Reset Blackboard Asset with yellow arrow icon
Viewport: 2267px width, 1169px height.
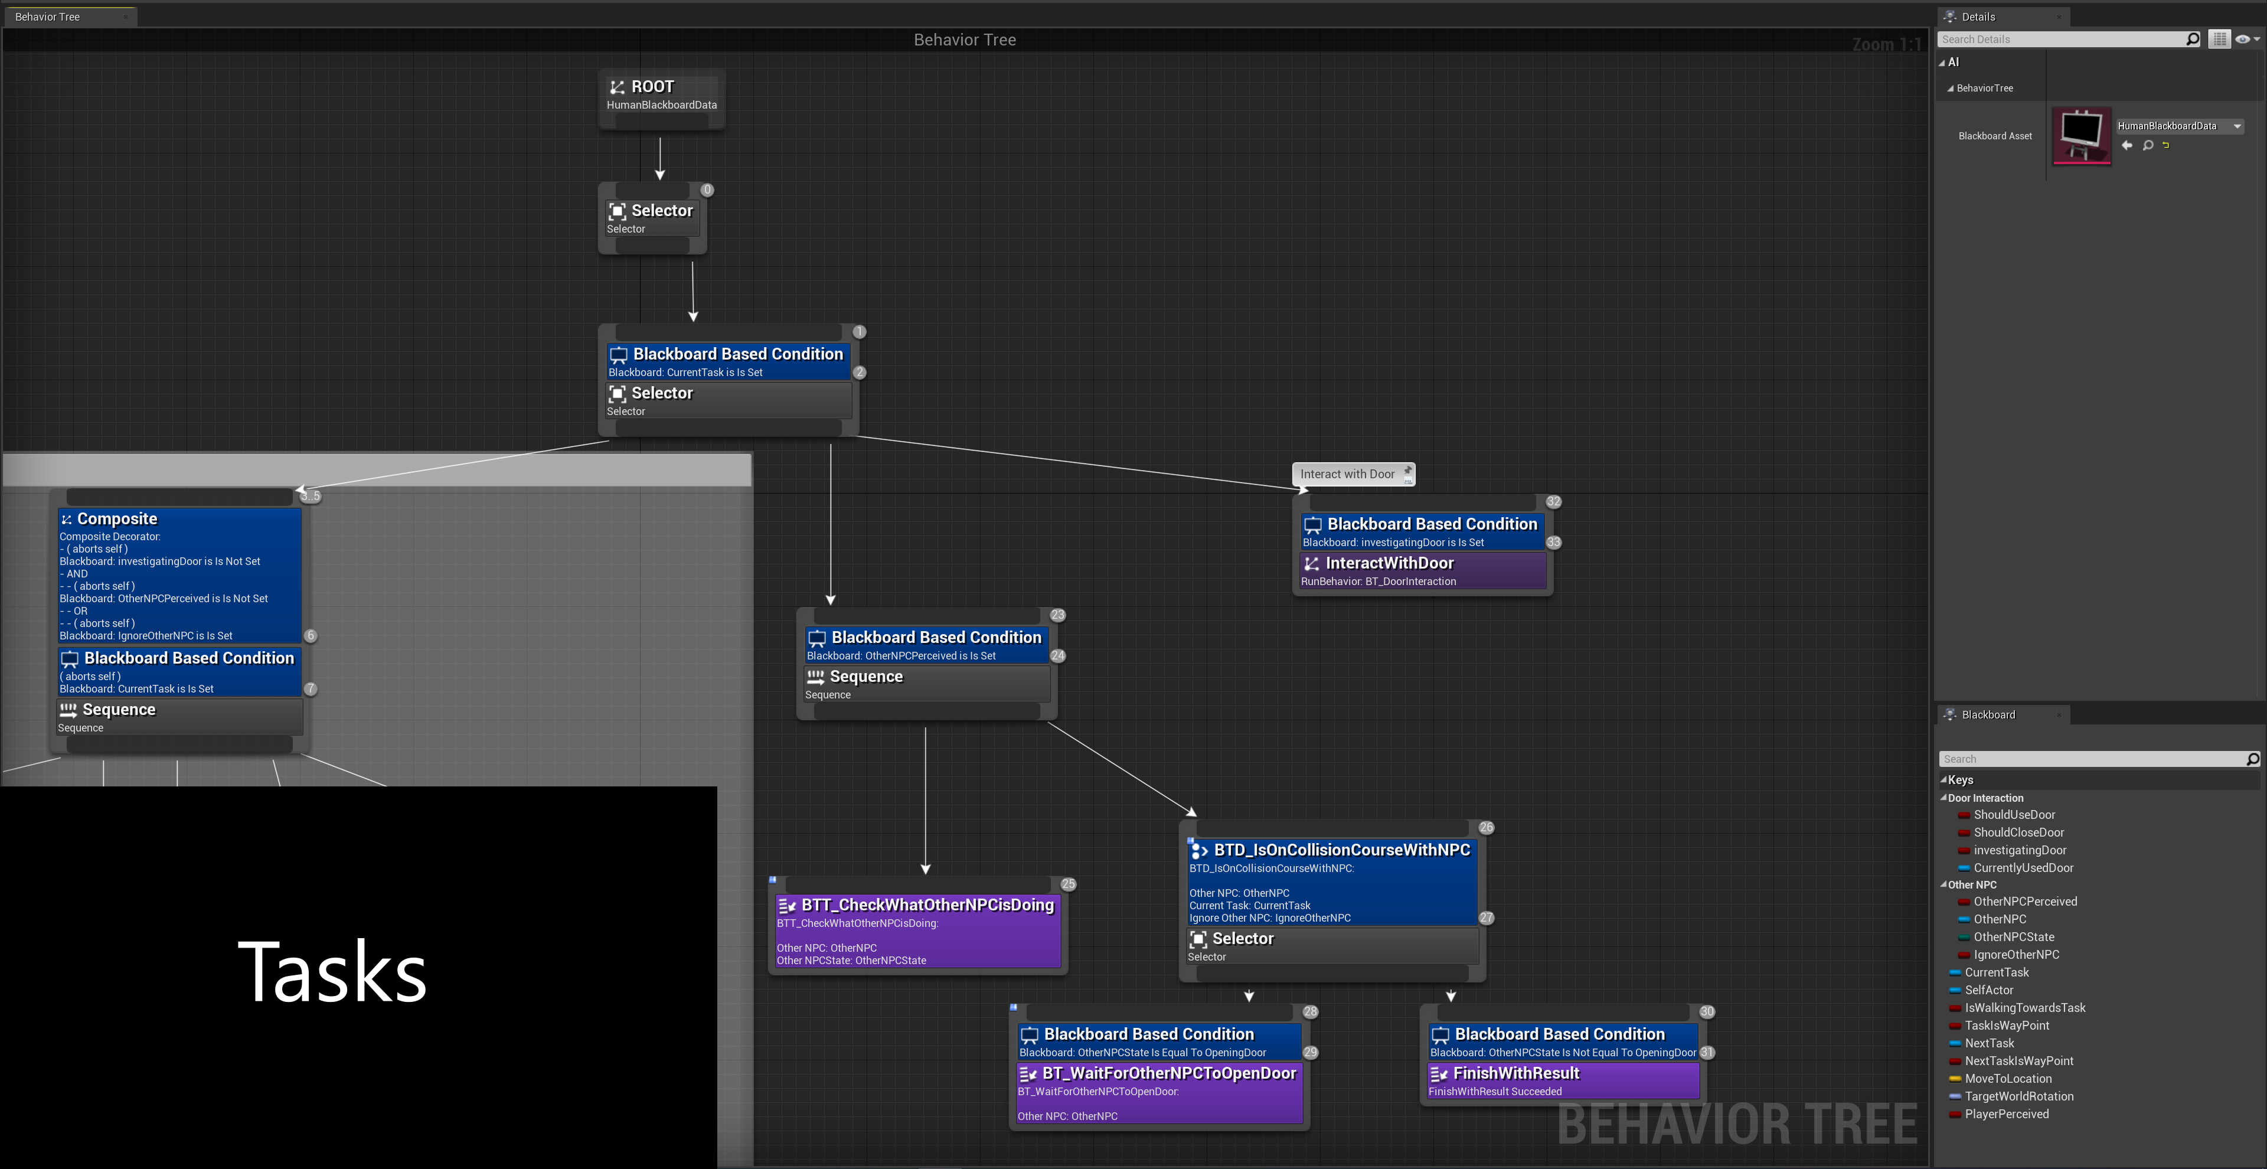pos(2166,145)
